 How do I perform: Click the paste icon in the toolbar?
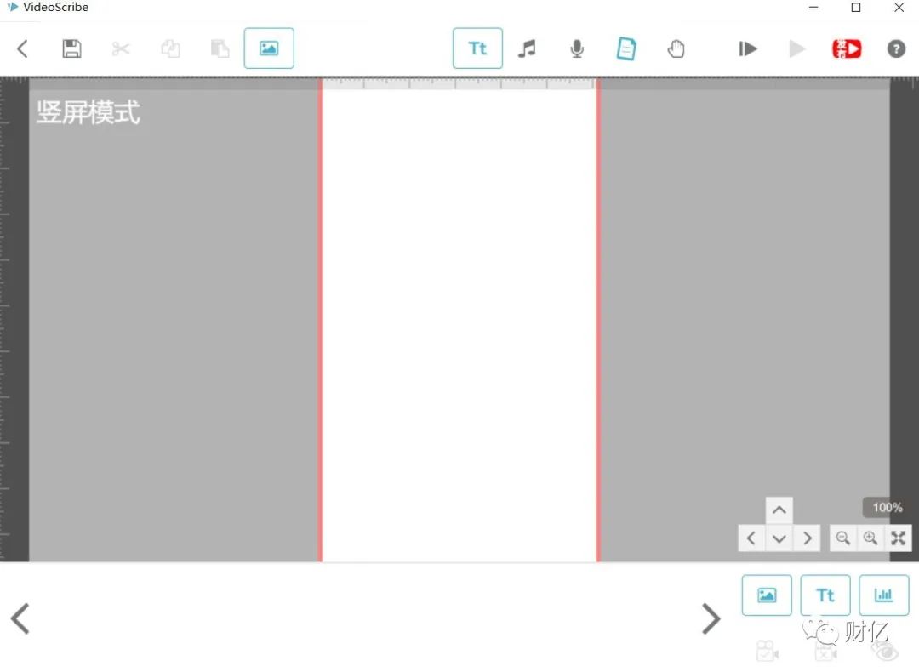point(220,48)
